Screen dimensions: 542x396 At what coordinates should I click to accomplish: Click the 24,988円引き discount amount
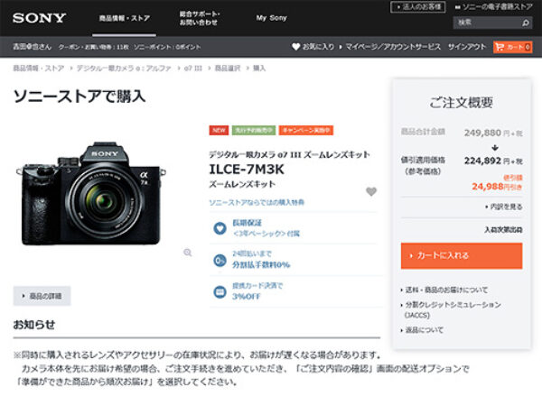tap(497, 187)
